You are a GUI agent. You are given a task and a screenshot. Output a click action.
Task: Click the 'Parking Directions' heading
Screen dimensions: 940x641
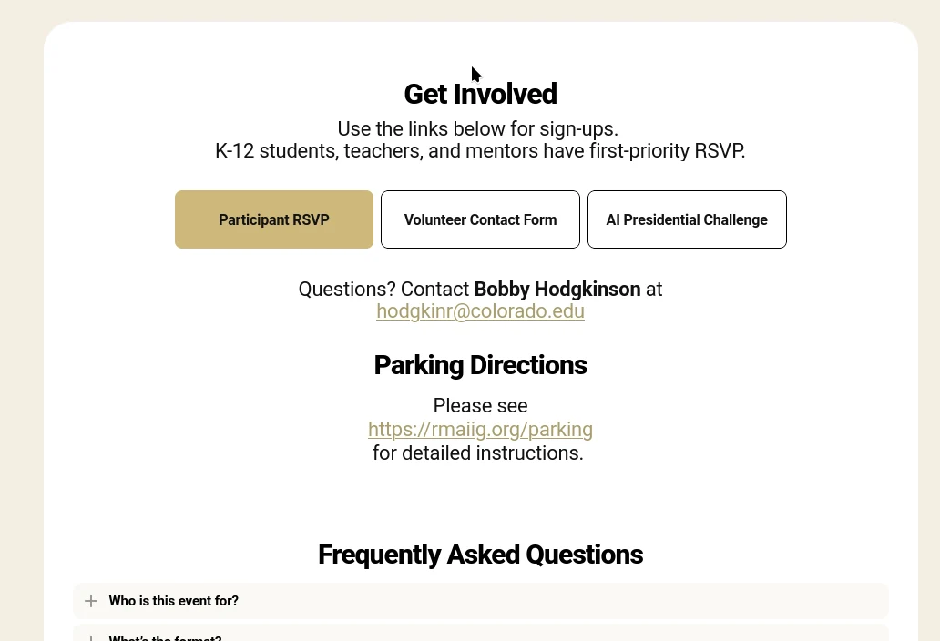pos(480,365)
